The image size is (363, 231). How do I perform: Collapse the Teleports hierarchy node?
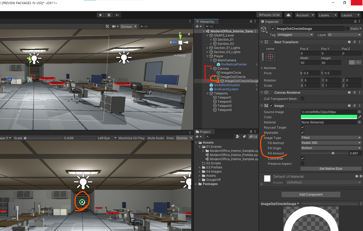(x=208, y=93)
